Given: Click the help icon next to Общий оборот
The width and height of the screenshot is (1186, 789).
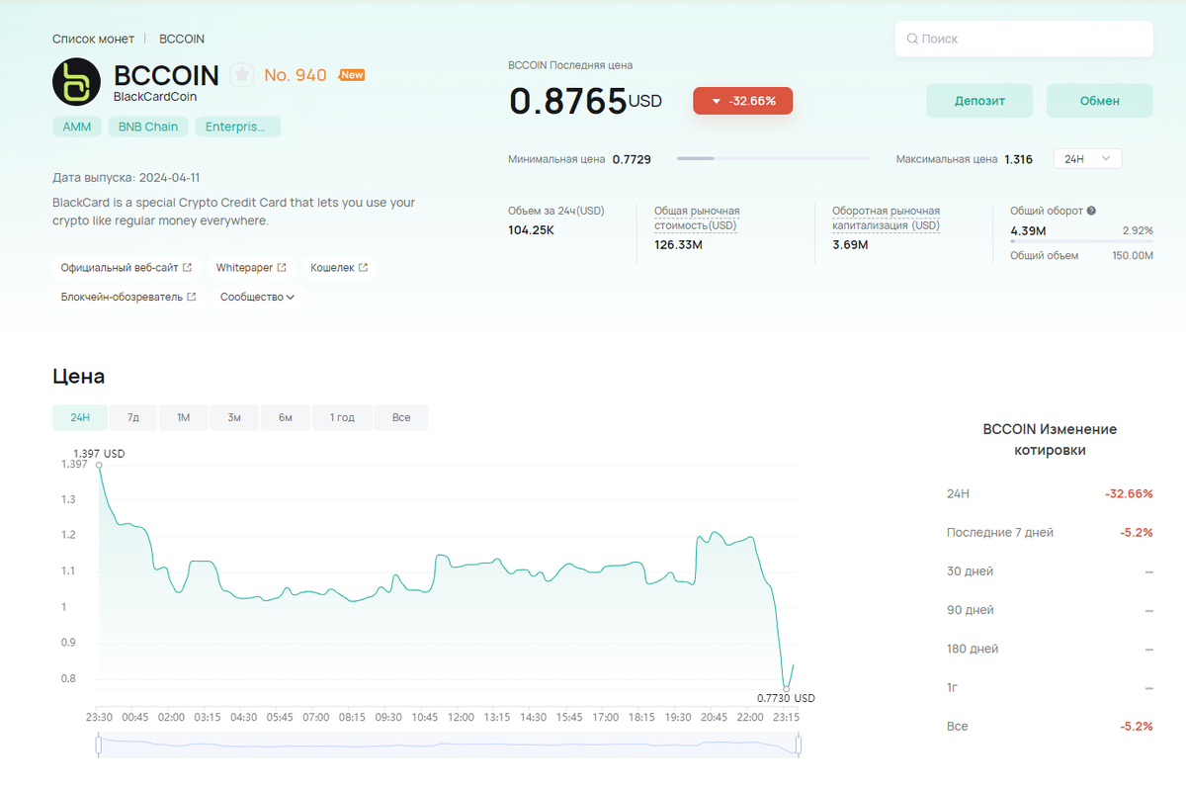Looking at the screenshot, I should tap(1091, 211).
